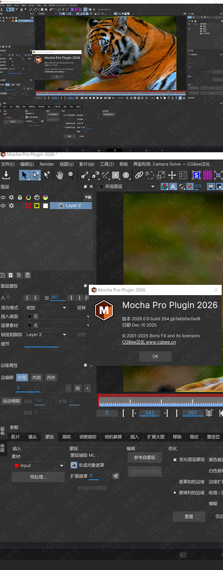Image resolution: width=223 pixels, height=570 pixels.
Task: Toggle the padlock lock-all icon in layers header
Action: pos(20,197)
